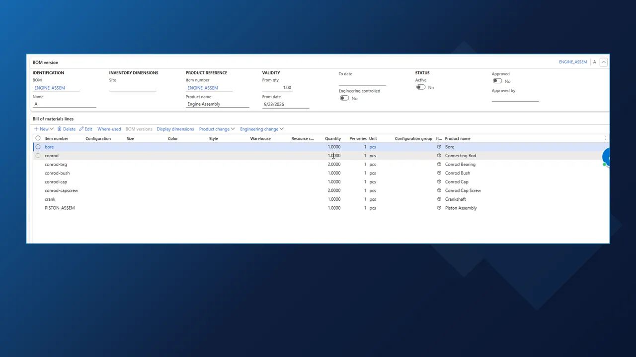Screen dimensions: 636x357
Task: Click the Configuration group column header
Action: point(413,138)
